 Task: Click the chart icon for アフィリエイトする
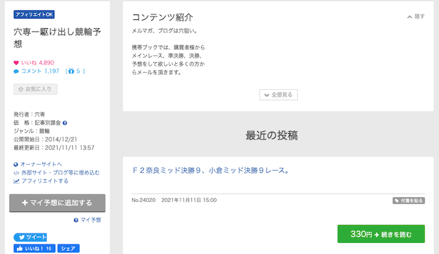16,181
